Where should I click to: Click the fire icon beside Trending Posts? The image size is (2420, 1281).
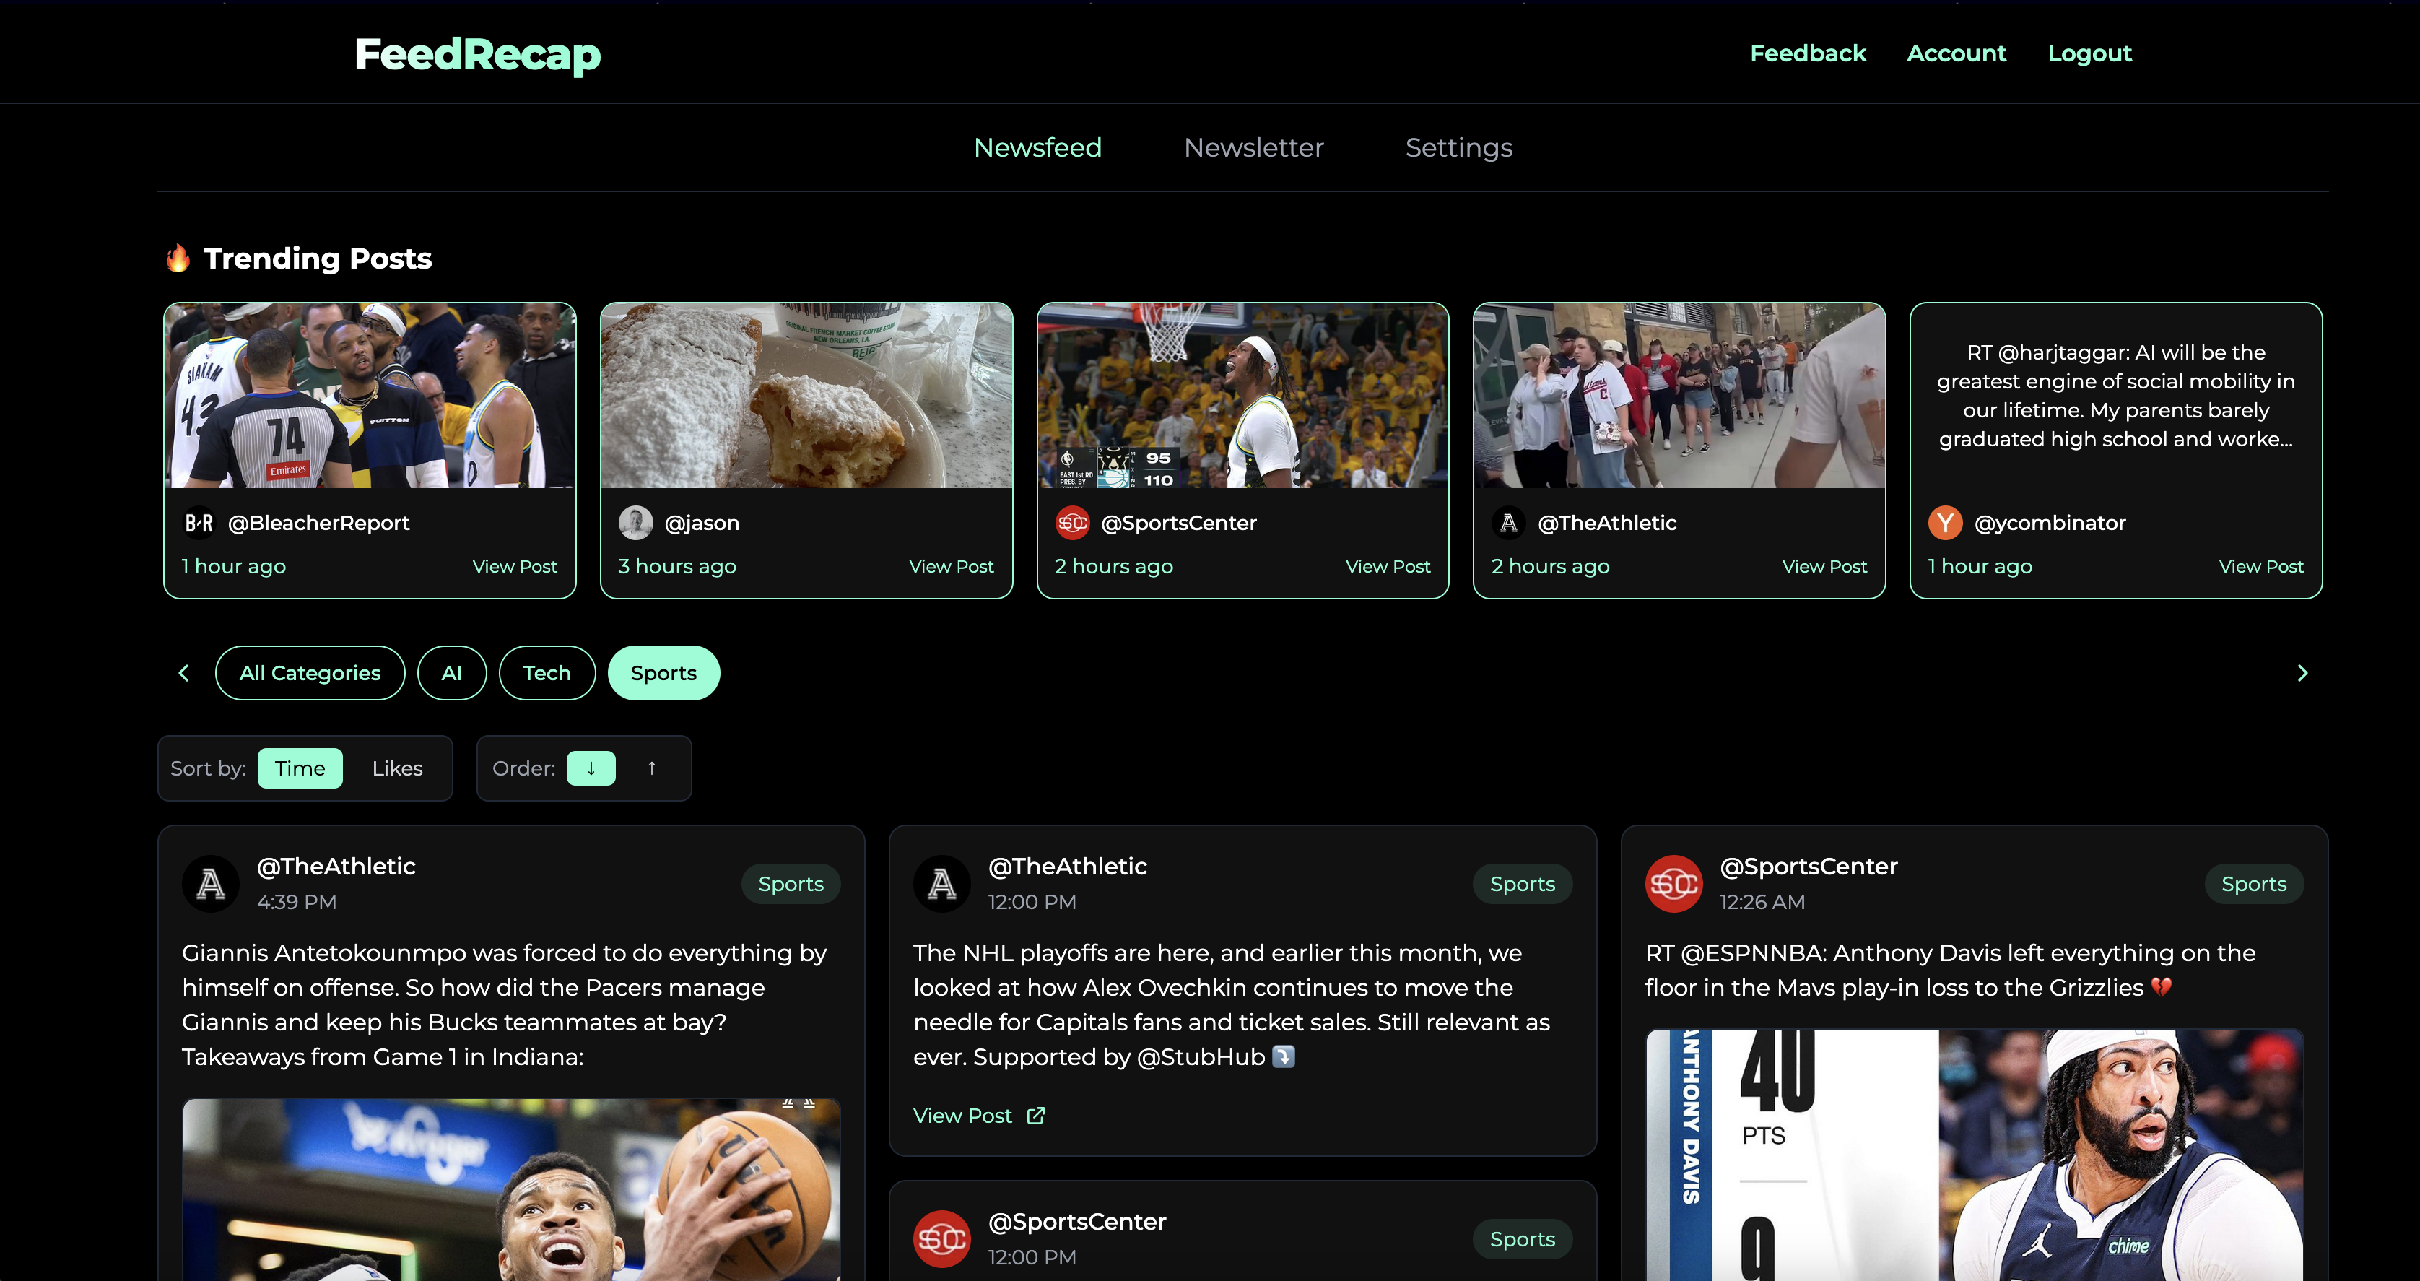click(x=178, y=259)
